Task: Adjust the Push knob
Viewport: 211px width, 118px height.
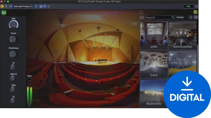Action: coord(13,39)
